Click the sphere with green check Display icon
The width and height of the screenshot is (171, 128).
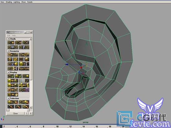click(x=18, y=76)
